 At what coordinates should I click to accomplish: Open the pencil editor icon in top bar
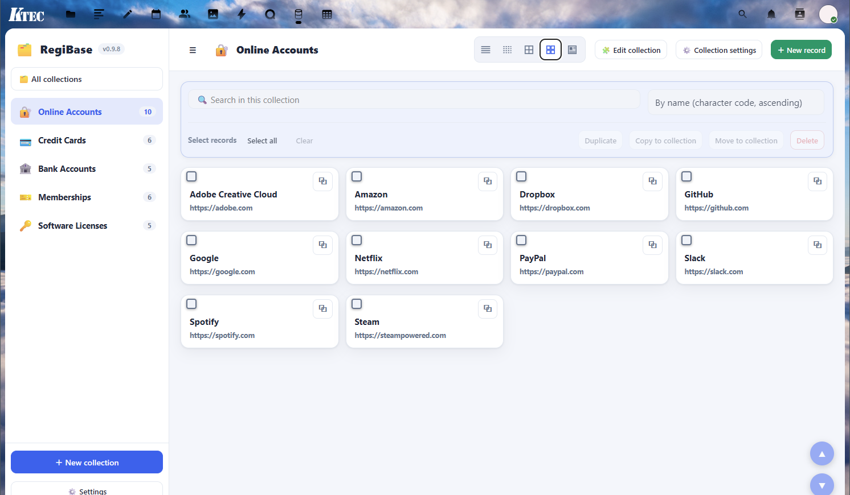(128, 14)
